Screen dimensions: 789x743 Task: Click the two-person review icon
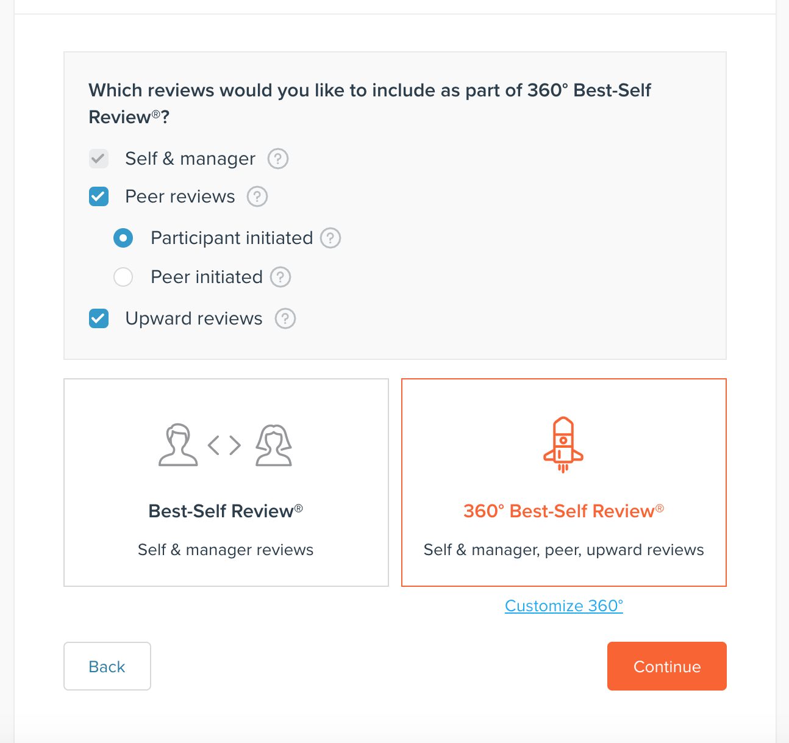click(x=226, y=445)
